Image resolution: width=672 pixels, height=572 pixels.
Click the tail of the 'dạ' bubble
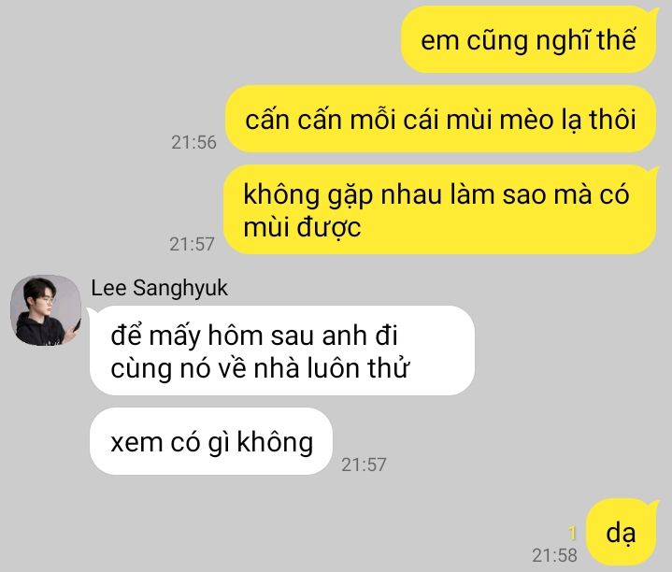tap(654, 504)
